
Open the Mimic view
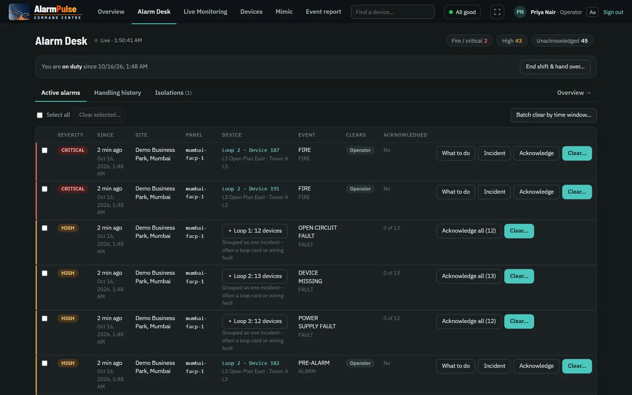[284, 12]
